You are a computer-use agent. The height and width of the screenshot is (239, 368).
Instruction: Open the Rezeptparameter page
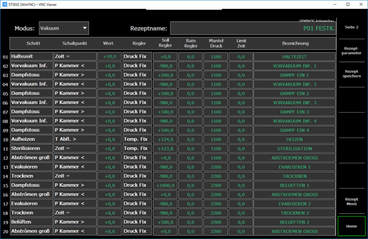pos(351,51)
